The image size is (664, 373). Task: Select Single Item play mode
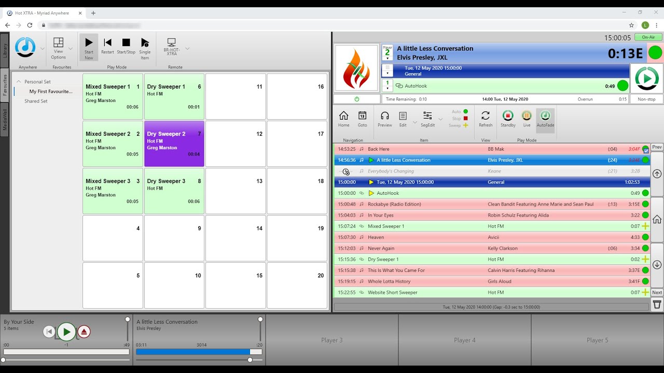click(145, 48)
